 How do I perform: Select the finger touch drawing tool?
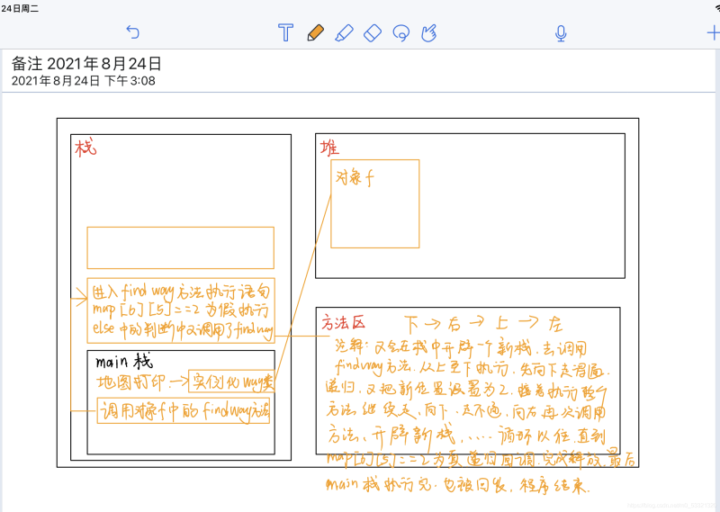[x=429, y=33]
